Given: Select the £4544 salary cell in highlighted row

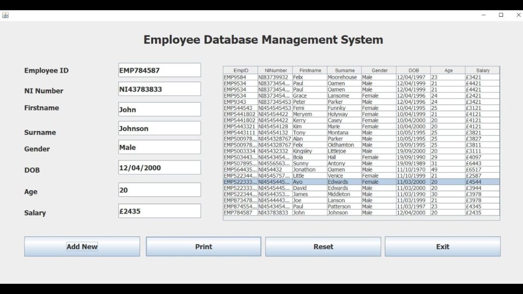Looking at the screenshot, I should [x=483, y=182].
